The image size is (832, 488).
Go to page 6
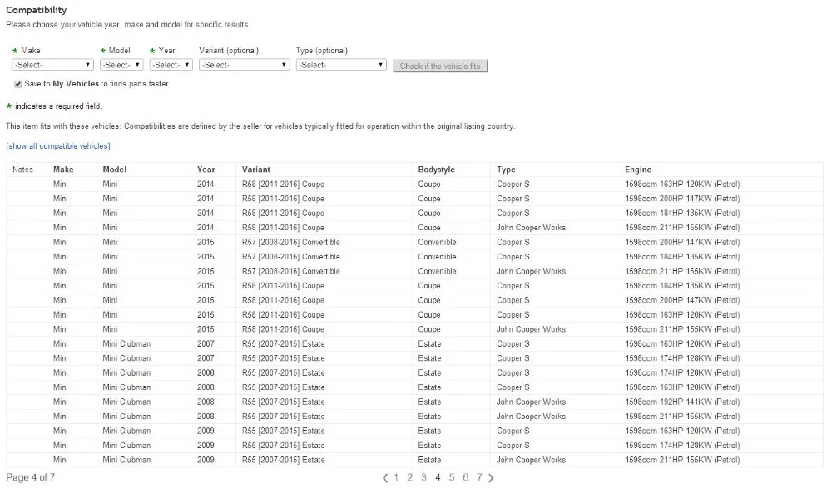[x=465, y=477]
